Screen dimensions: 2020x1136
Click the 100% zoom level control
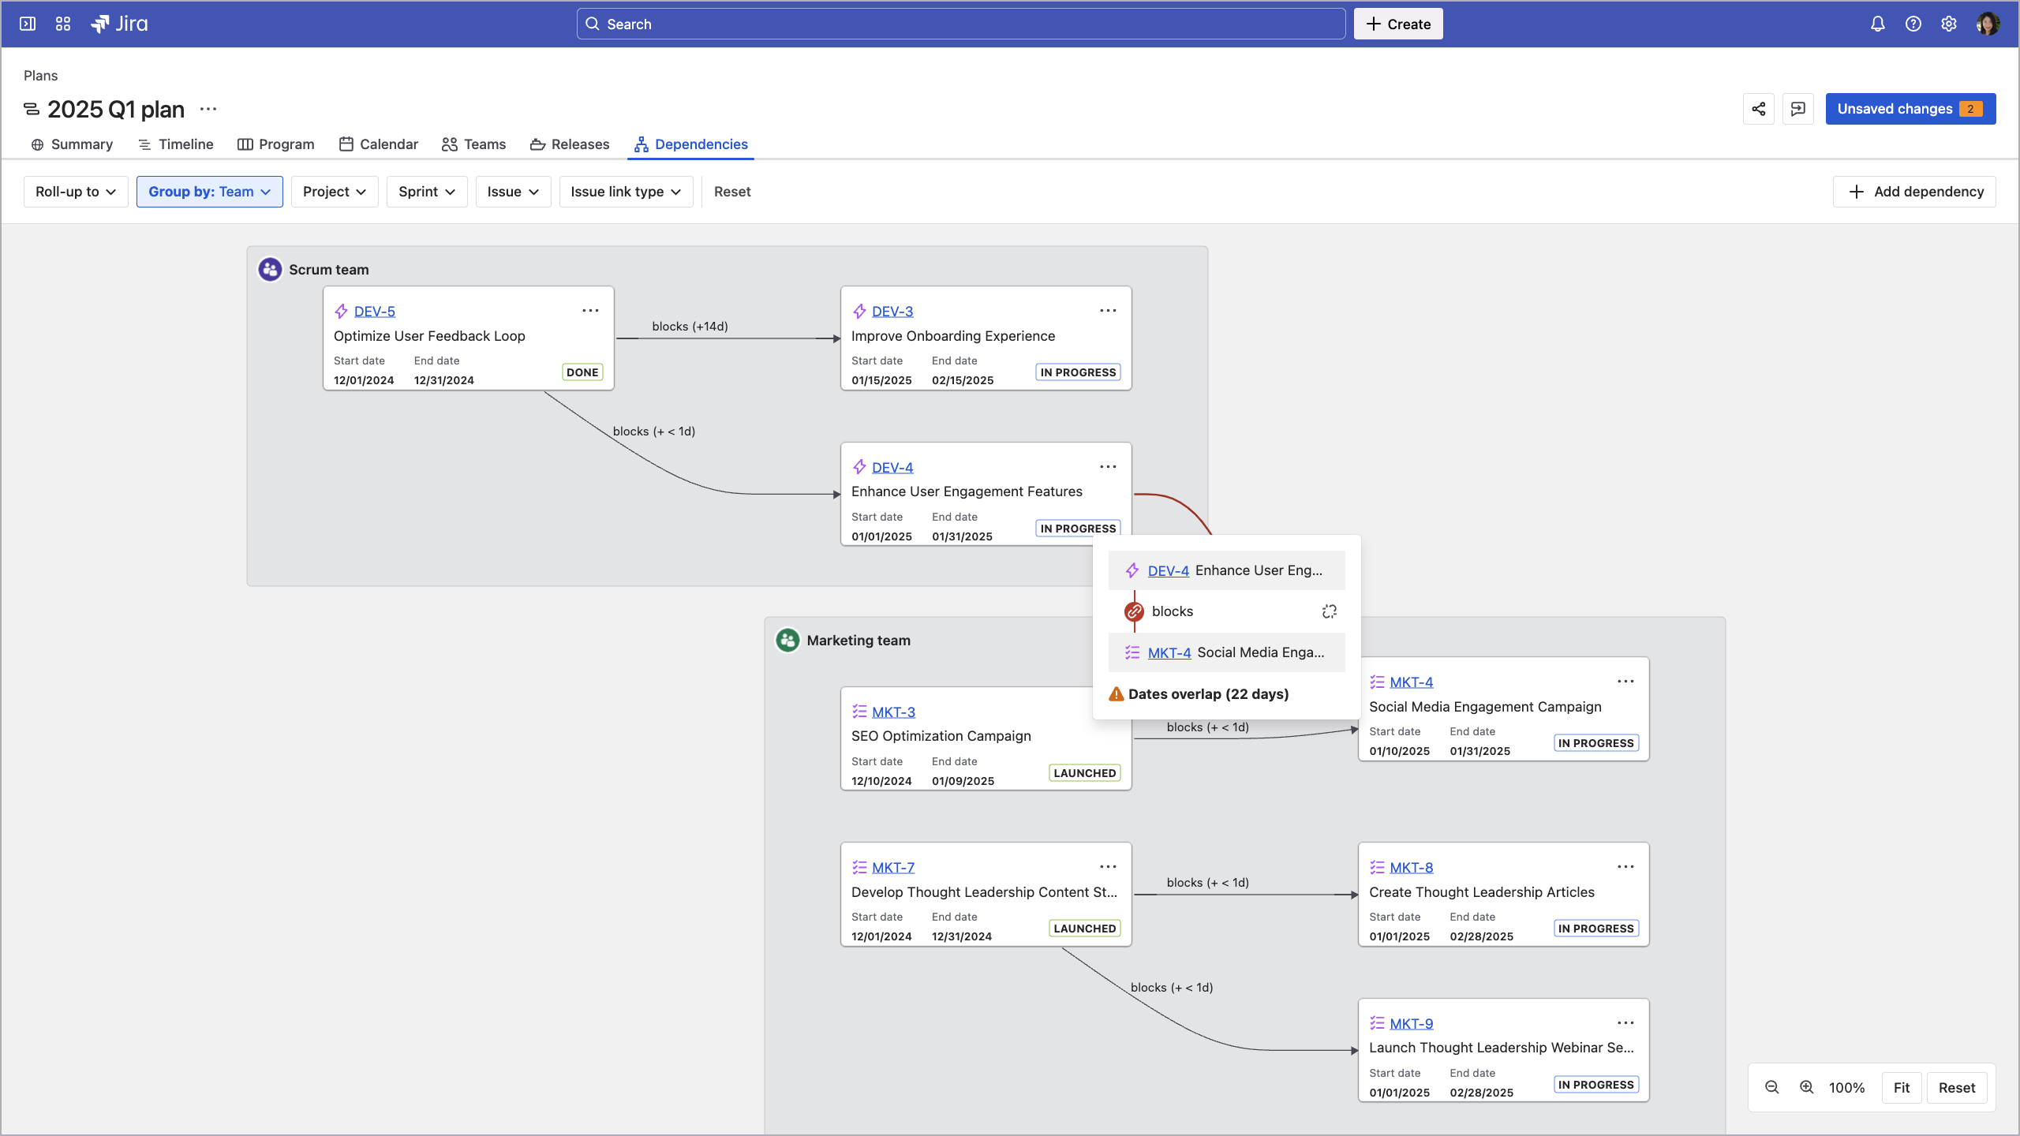tap(1846, 1087)
